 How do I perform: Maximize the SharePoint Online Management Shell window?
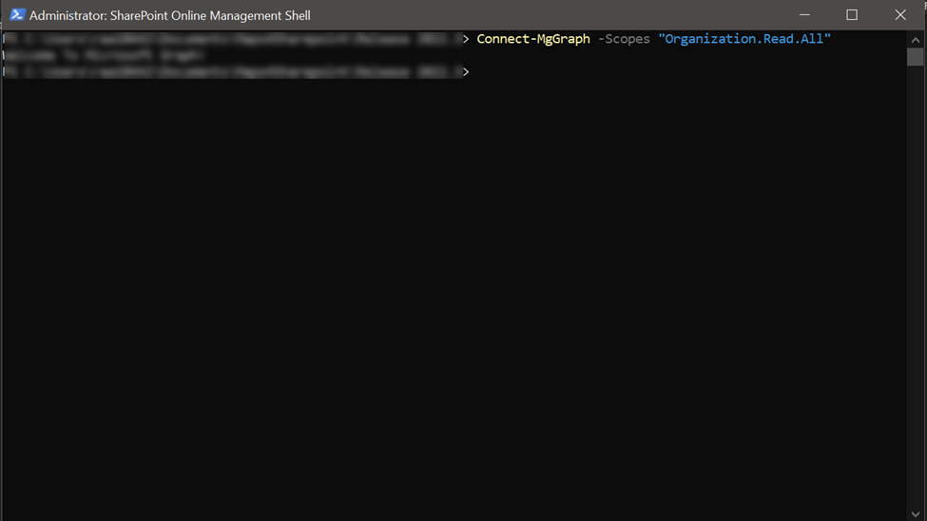[852, 15]
